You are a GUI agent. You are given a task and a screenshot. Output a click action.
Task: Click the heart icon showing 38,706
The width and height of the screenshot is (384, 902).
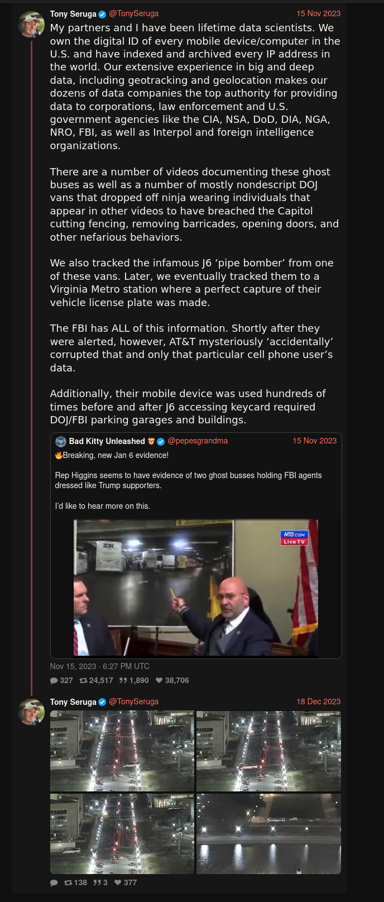click(x=159, y=680)
